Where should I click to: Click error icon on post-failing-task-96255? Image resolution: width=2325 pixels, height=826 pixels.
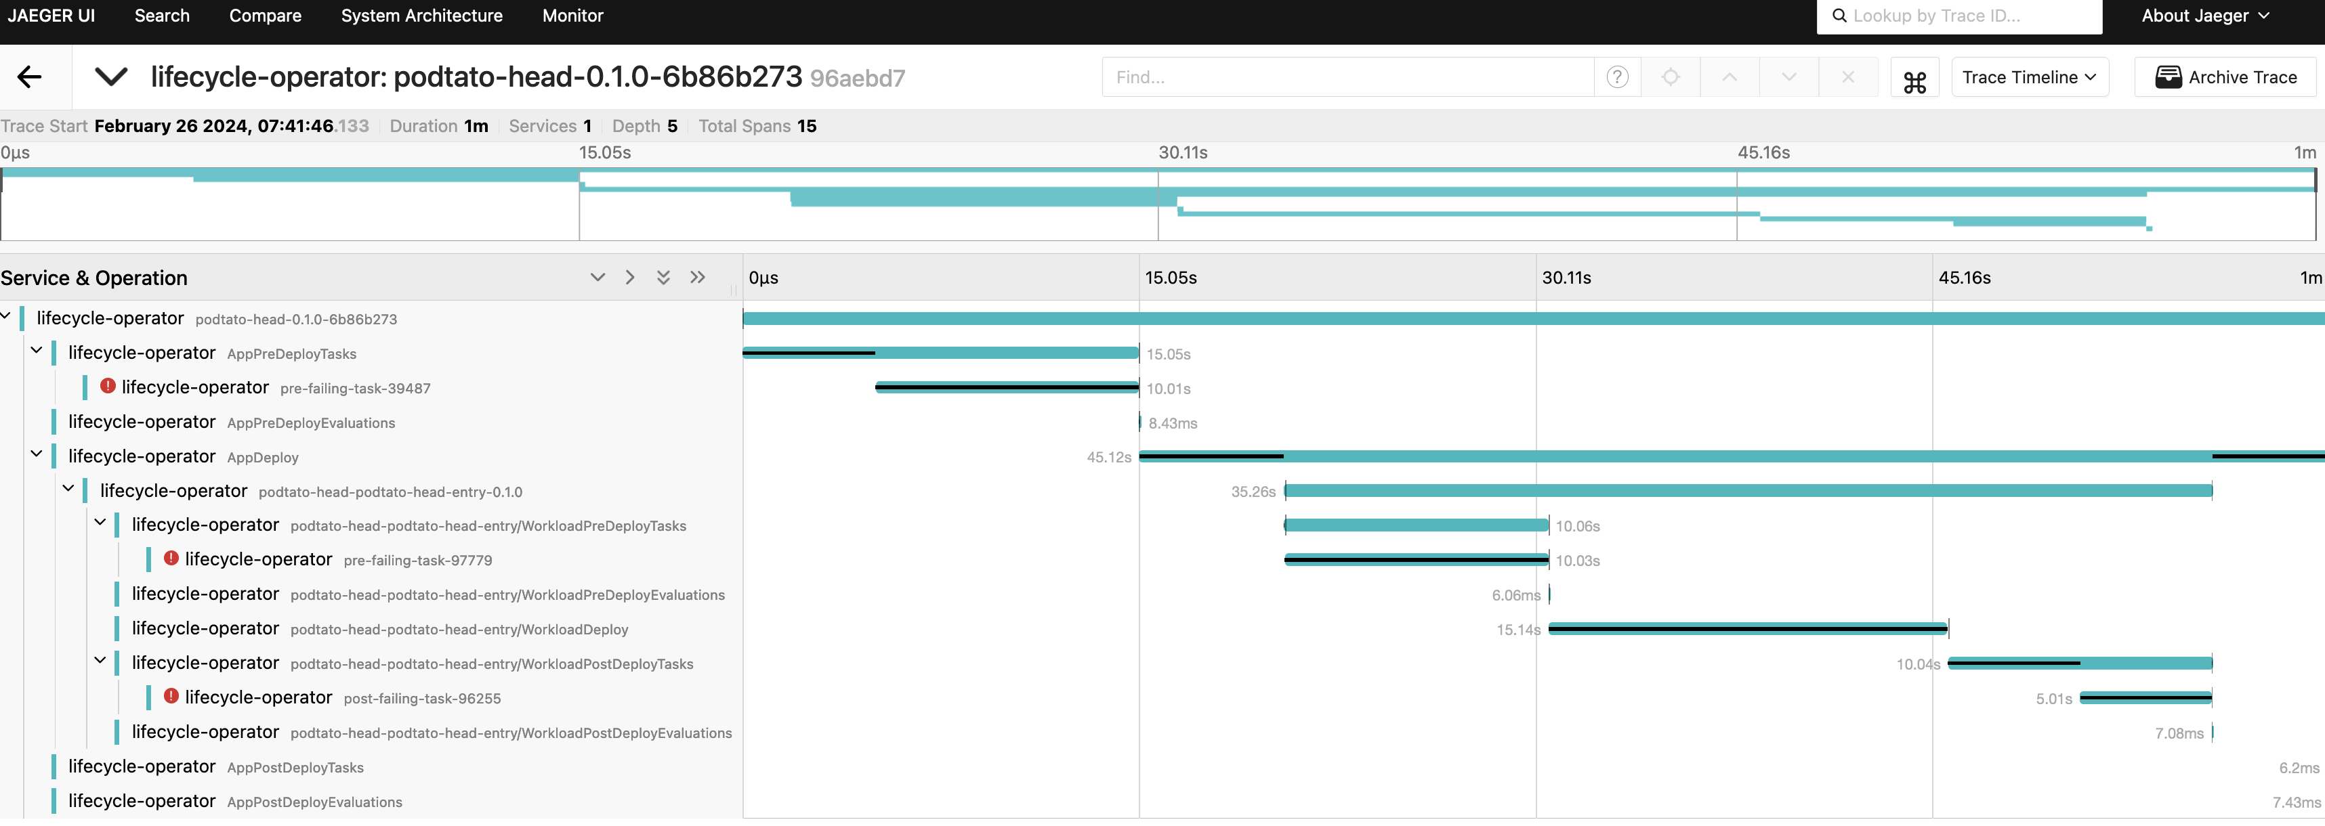tap(171, 696)
